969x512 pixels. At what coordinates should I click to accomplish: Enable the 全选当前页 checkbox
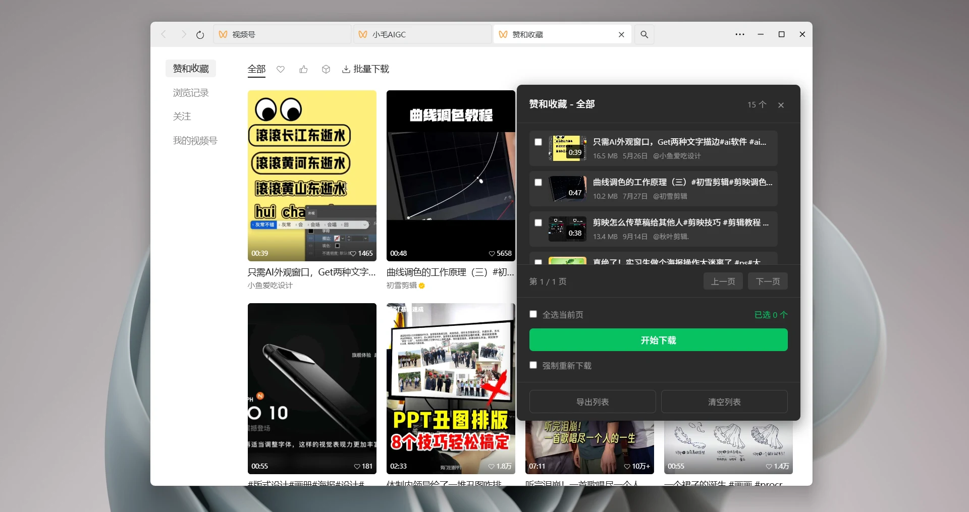click(533, 314)
